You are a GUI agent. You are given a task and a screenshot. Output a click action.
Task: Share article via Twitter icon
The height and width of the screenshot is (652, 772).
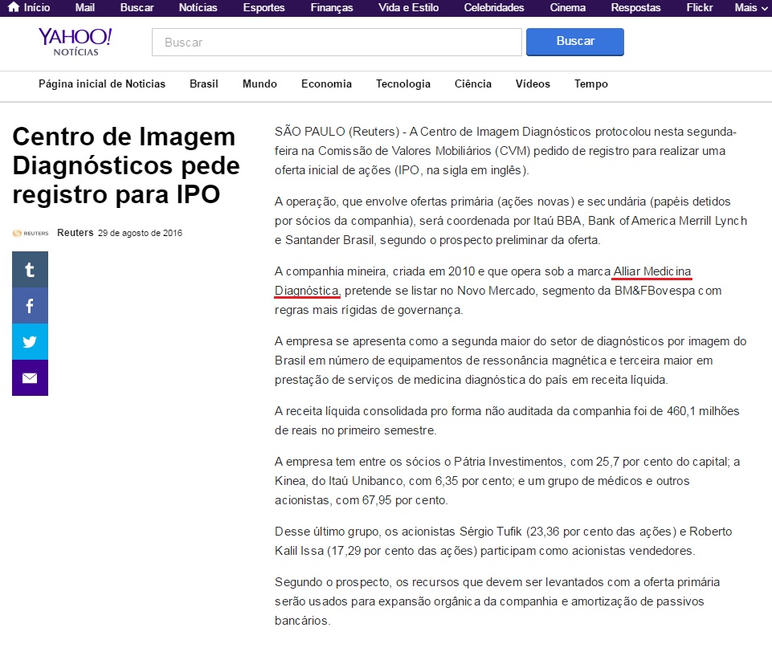click(30, 342)
